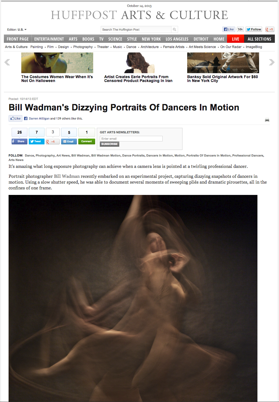Click the LIVE red tab
Screen dimensions: 279x402
point(236,39)
